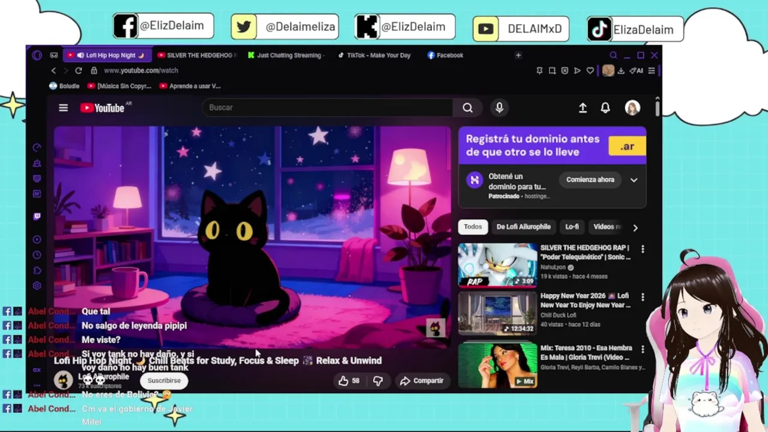The image size is (768, 432).
Task: Open the YouTube account avatar
Action: [x=632, y=107]
